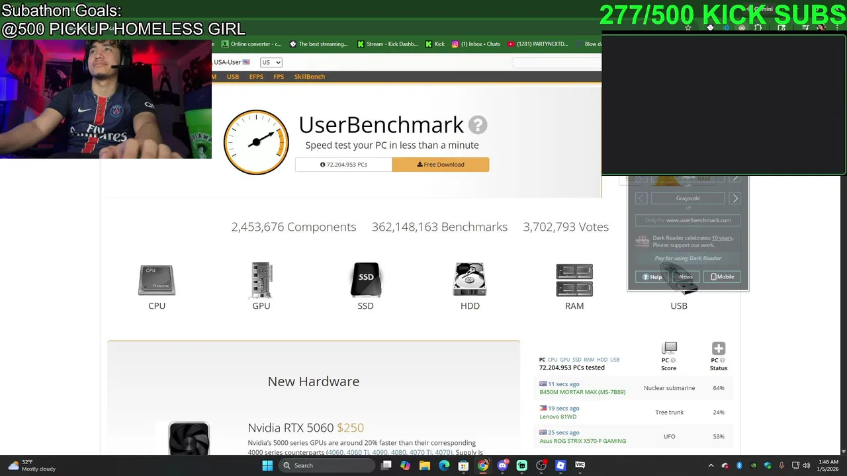Open the RAM component category icon

pyautogui.click(x=574, y=280)
